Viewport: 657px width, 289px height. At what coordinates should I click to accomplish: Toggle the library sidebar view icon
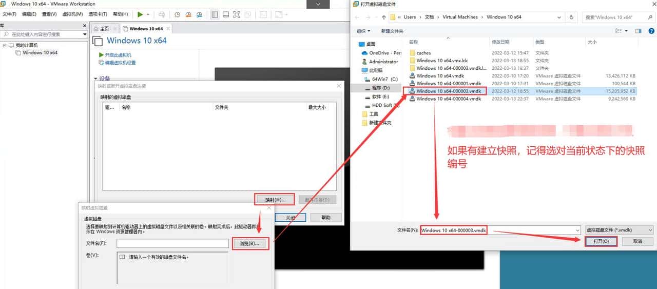(215, 15)
